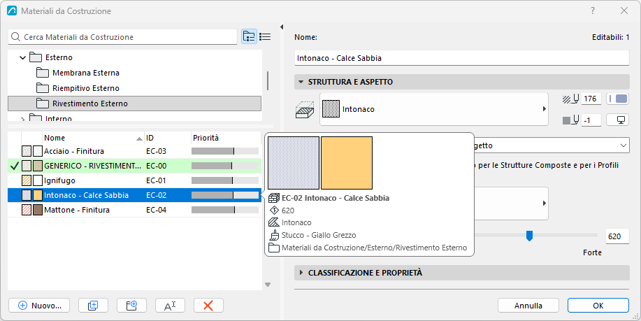
Task: Select Mattone - Finitura row
Action: click(x=134, y=211)
